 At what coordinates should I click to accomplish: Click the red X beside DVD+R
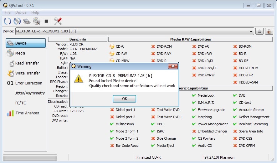pos(194,46)
